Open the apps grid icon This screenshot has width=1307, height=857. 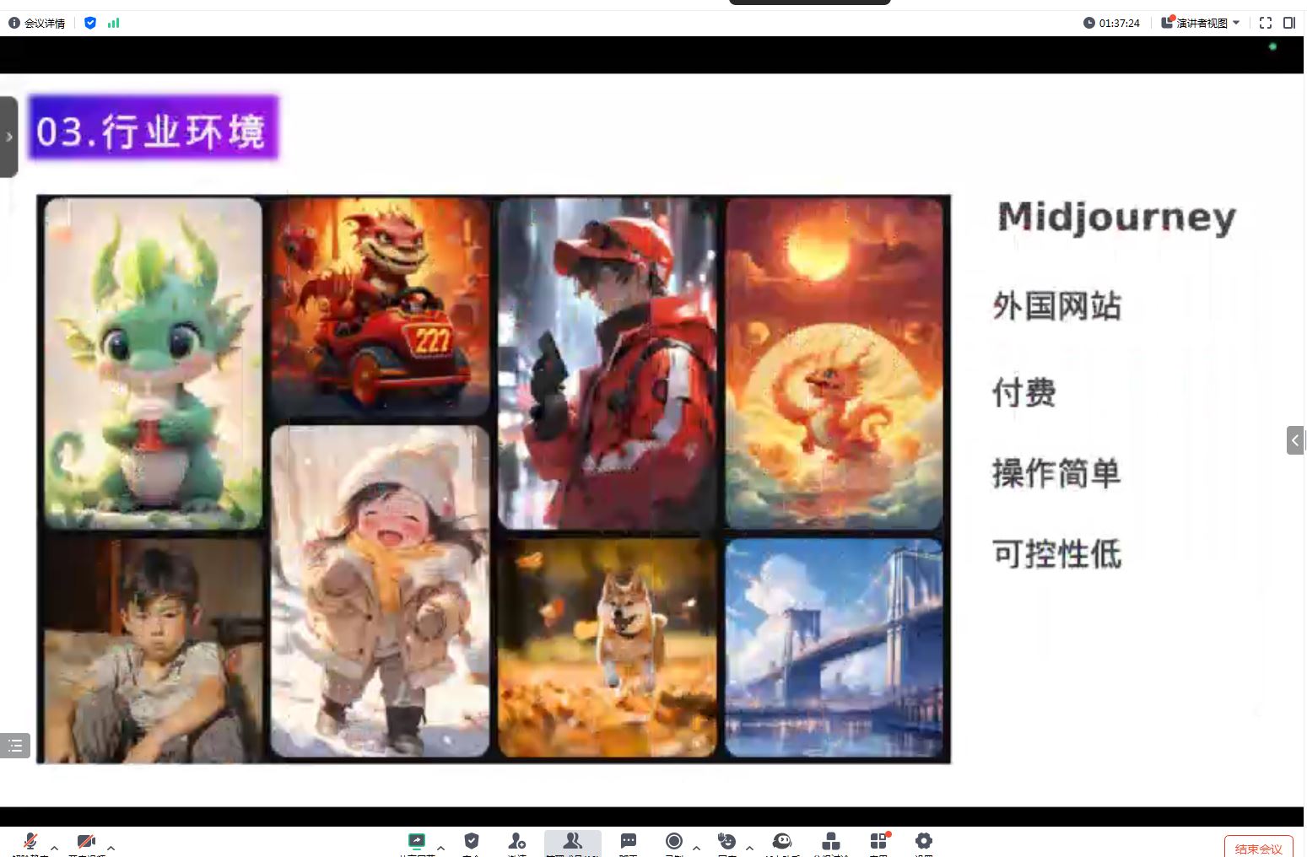pos(878,842)
